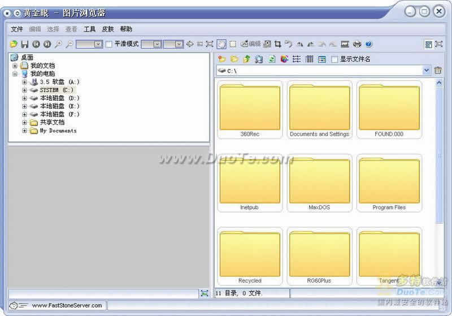The height and width of the screenshot is (316, 452).
Task: Click the trash delete icon beside path
Action: click(x=438, y=70)
